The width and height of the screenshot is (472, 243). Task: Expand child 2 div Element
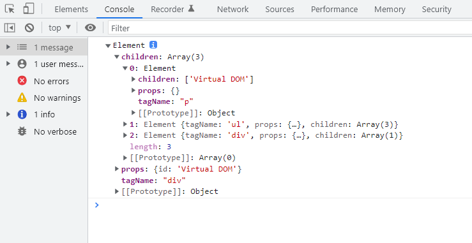pyautogui.click(x=125, y=135)
